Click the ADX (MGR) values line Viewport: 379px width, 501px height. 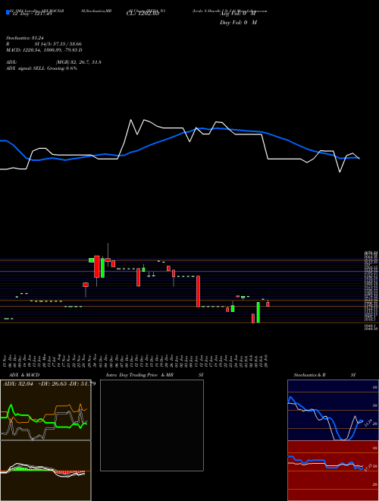coord(54,62)
